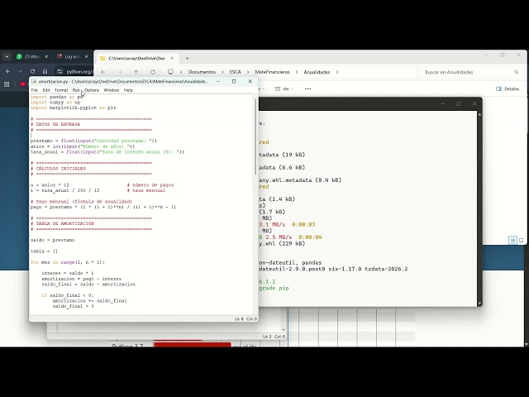The image size is (529, 397).
Task: Close the amortizacion.py IDLE window
Action: (250, 81)
